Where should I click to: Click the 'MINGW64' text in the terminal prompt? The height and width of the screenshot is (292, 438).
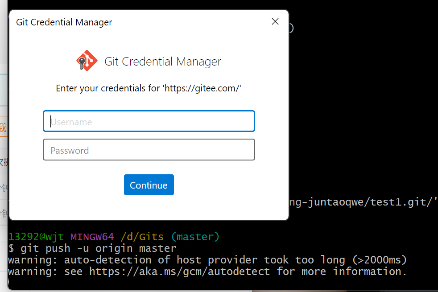click(x=92, y=237)
